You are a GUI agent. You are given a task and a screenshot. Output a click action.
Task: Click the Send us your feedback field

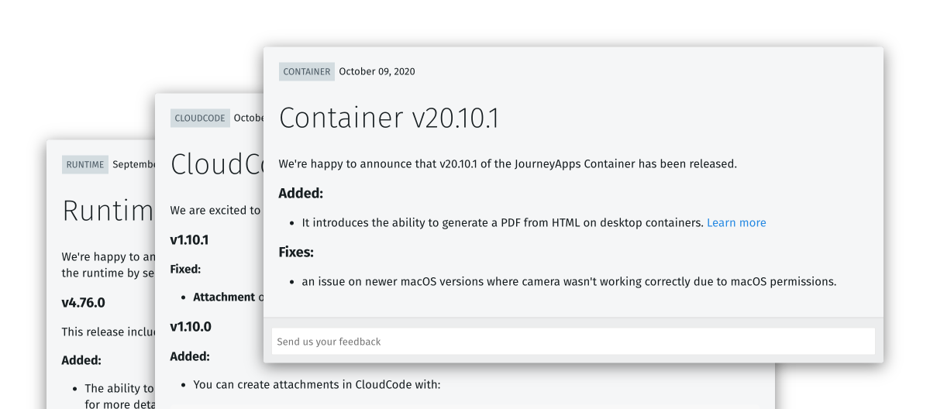pos(573,342)
